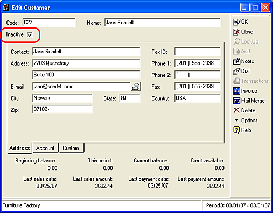The image size is (273, 213).
Task: Switch to the Account tab
Action: coord(45,148)
